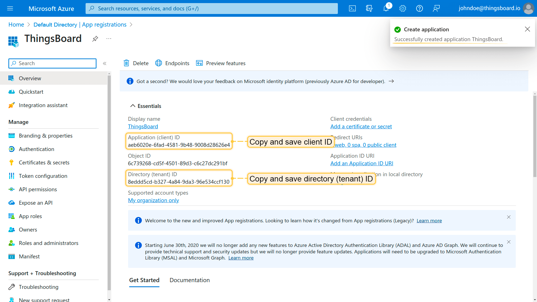Collapse the left sidebar menu
This screenshot has height=302, width=537.
tap(105, 63)
